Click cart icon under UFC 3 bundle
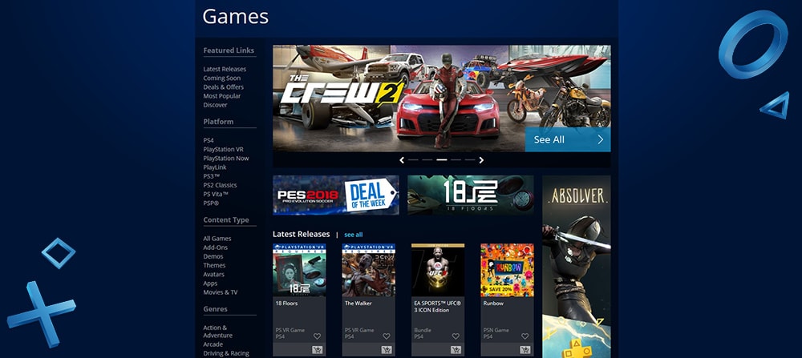 point(456,350)
